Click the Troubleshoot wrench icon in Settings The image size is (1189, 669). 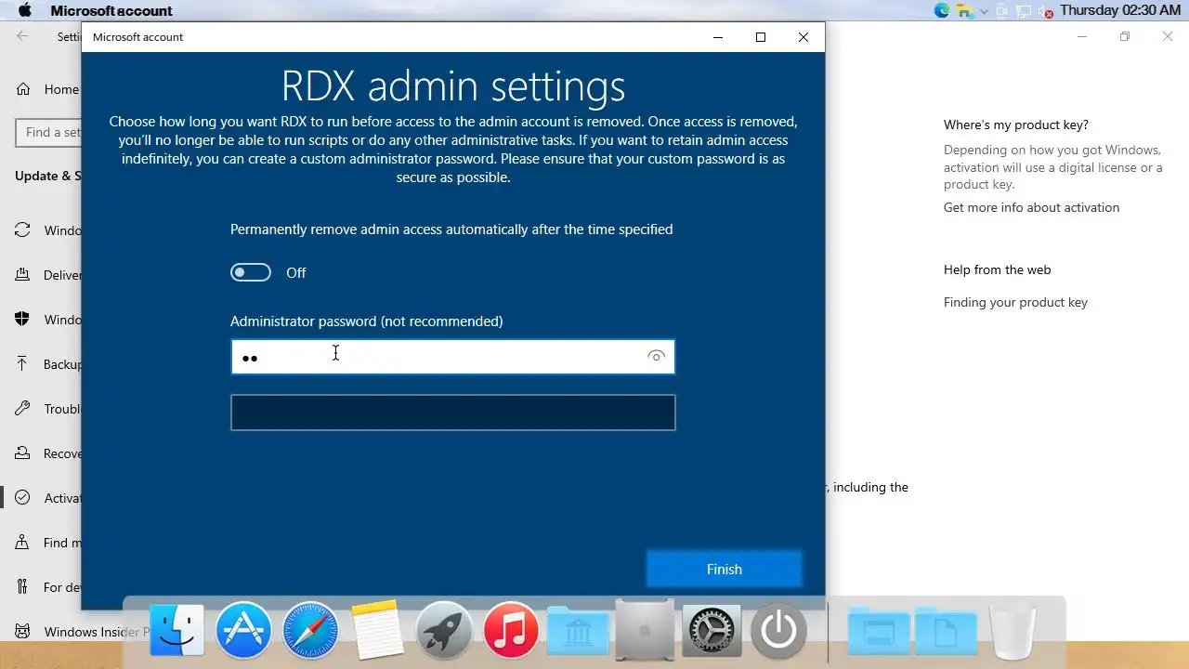pyautogui.click(x=22, y=409)
